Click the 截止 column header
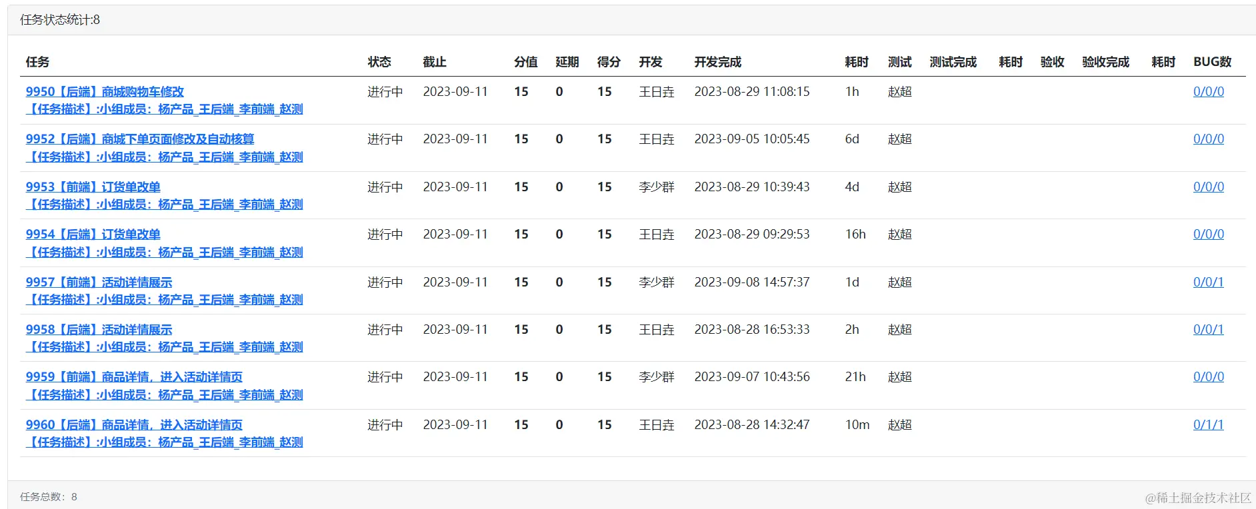1256x509 pixels. click(x=434, y=62)
